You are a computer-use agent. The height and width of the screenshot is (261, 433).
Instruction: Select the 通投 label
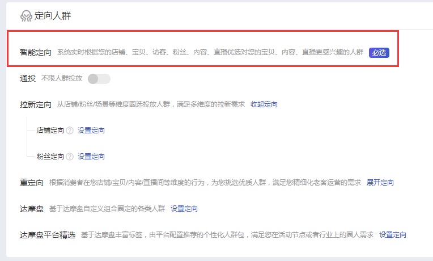tap(28, 78)
